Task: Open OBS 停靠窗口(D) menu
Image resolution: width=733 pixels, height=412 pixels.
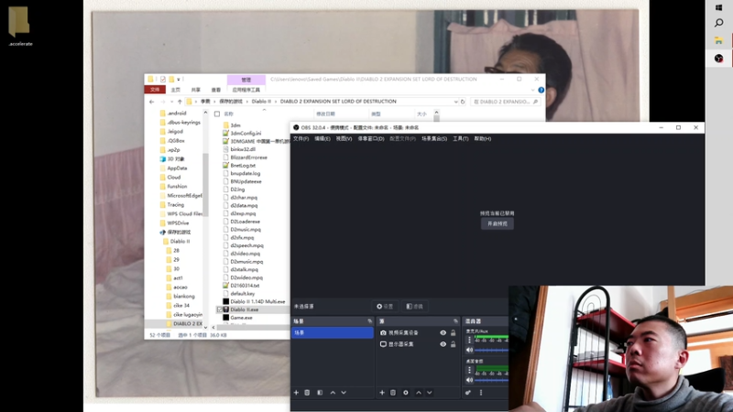Action: [x=371, y=139]
